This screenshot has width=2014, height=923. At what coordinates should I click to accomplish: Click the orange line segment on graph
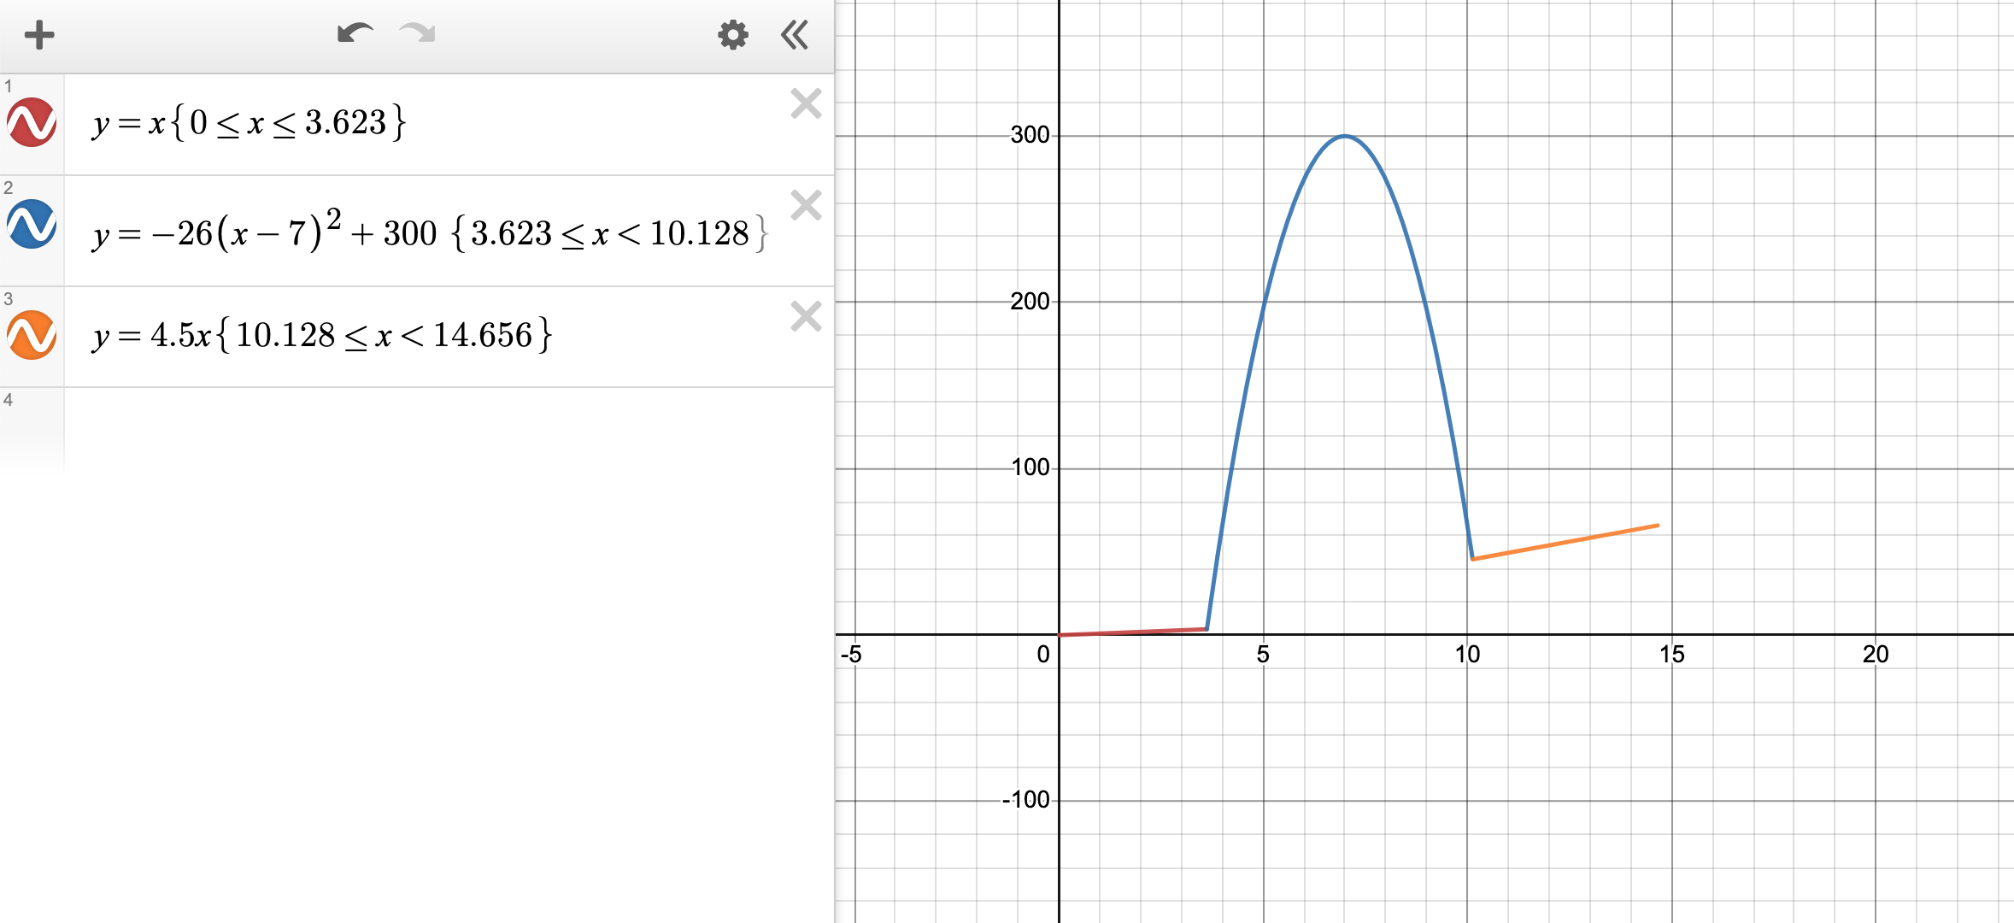(1565, 542)
